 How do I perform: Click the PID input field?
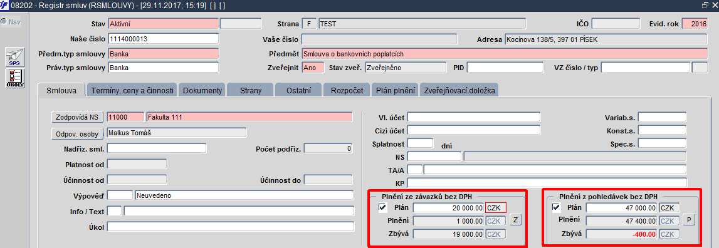click(x=505, y=68)
